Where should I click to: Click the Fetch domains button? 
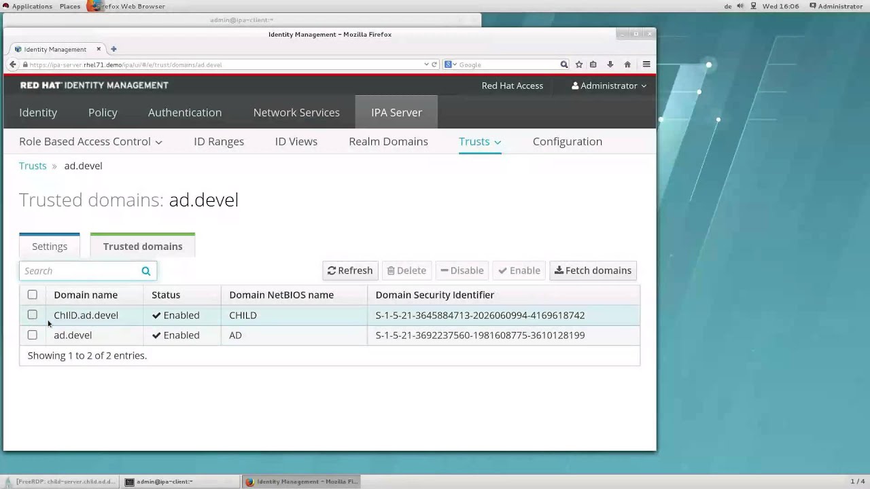pos(593,270)
